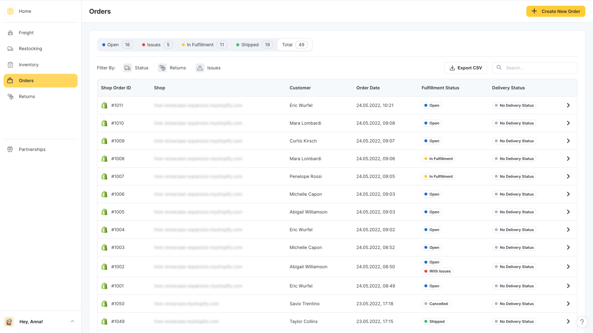The width and height of the screenshot is (593, 333).
Task: Enable the Issues filter showing 5 orders
Action: point(156,44)
